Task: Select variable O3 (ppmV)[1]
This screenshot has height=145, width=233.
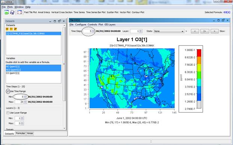Action: click(x=33, y=73)
